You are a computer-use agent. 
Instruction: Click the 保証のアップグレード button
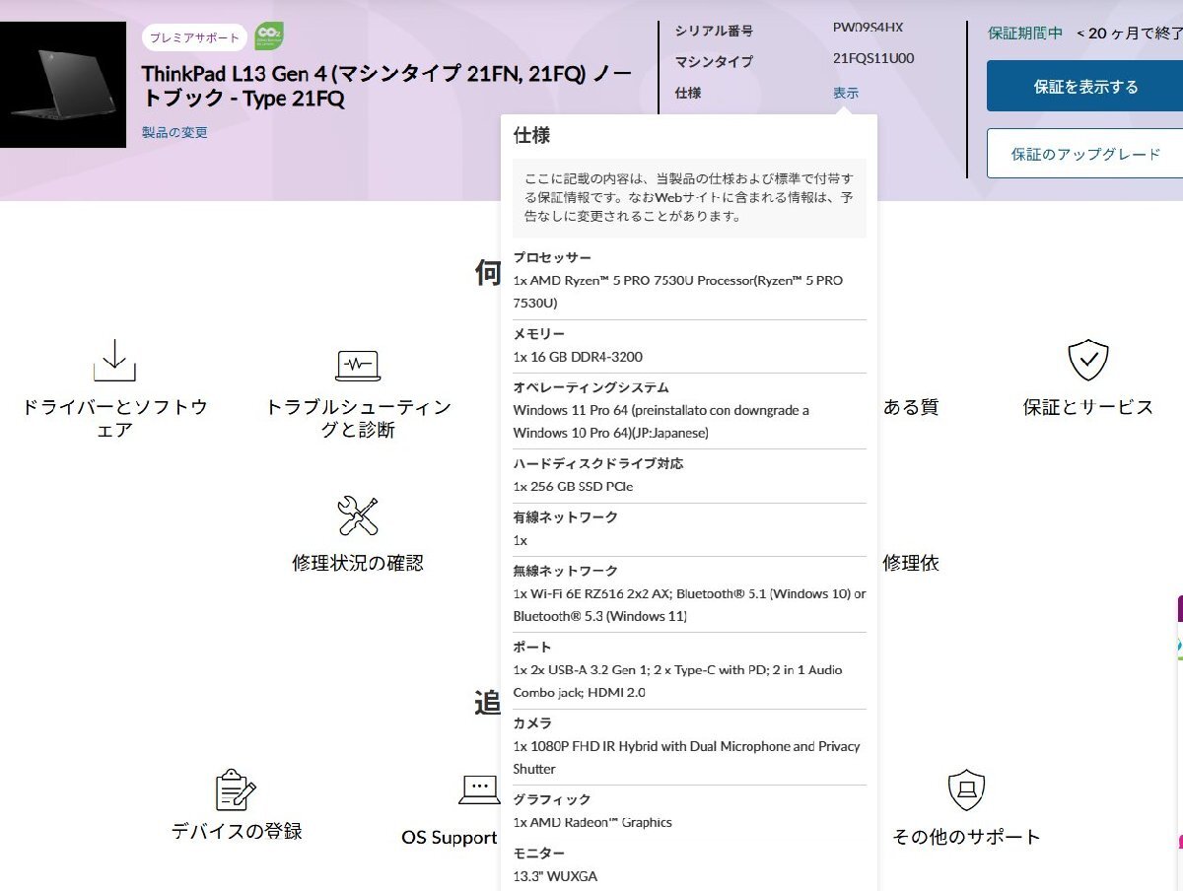1085,154
